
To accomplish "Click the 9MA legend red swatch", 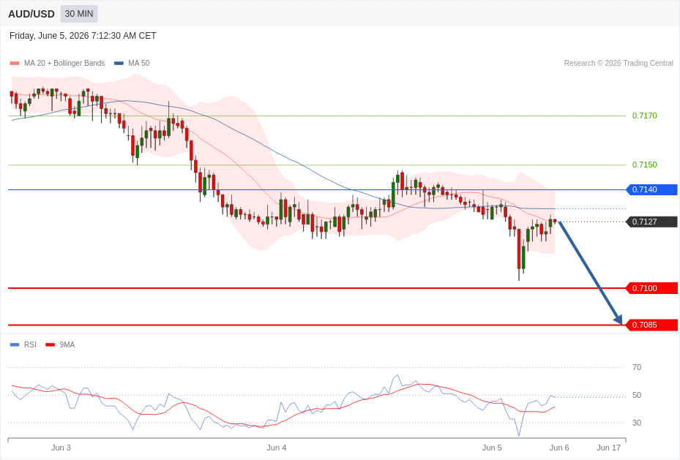I will tap(51, 344).
